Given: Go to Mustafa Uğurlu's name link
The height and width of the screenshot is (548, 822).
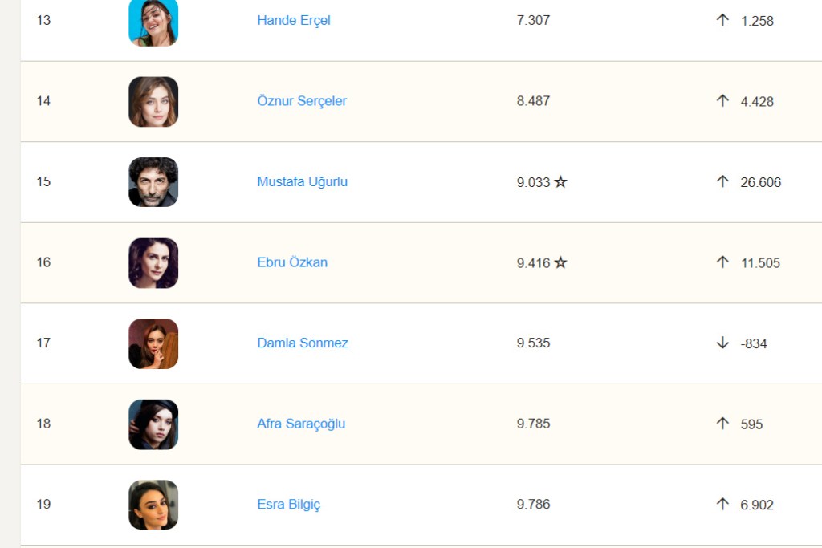Looking at the screenshot, I should pos(302,182).
